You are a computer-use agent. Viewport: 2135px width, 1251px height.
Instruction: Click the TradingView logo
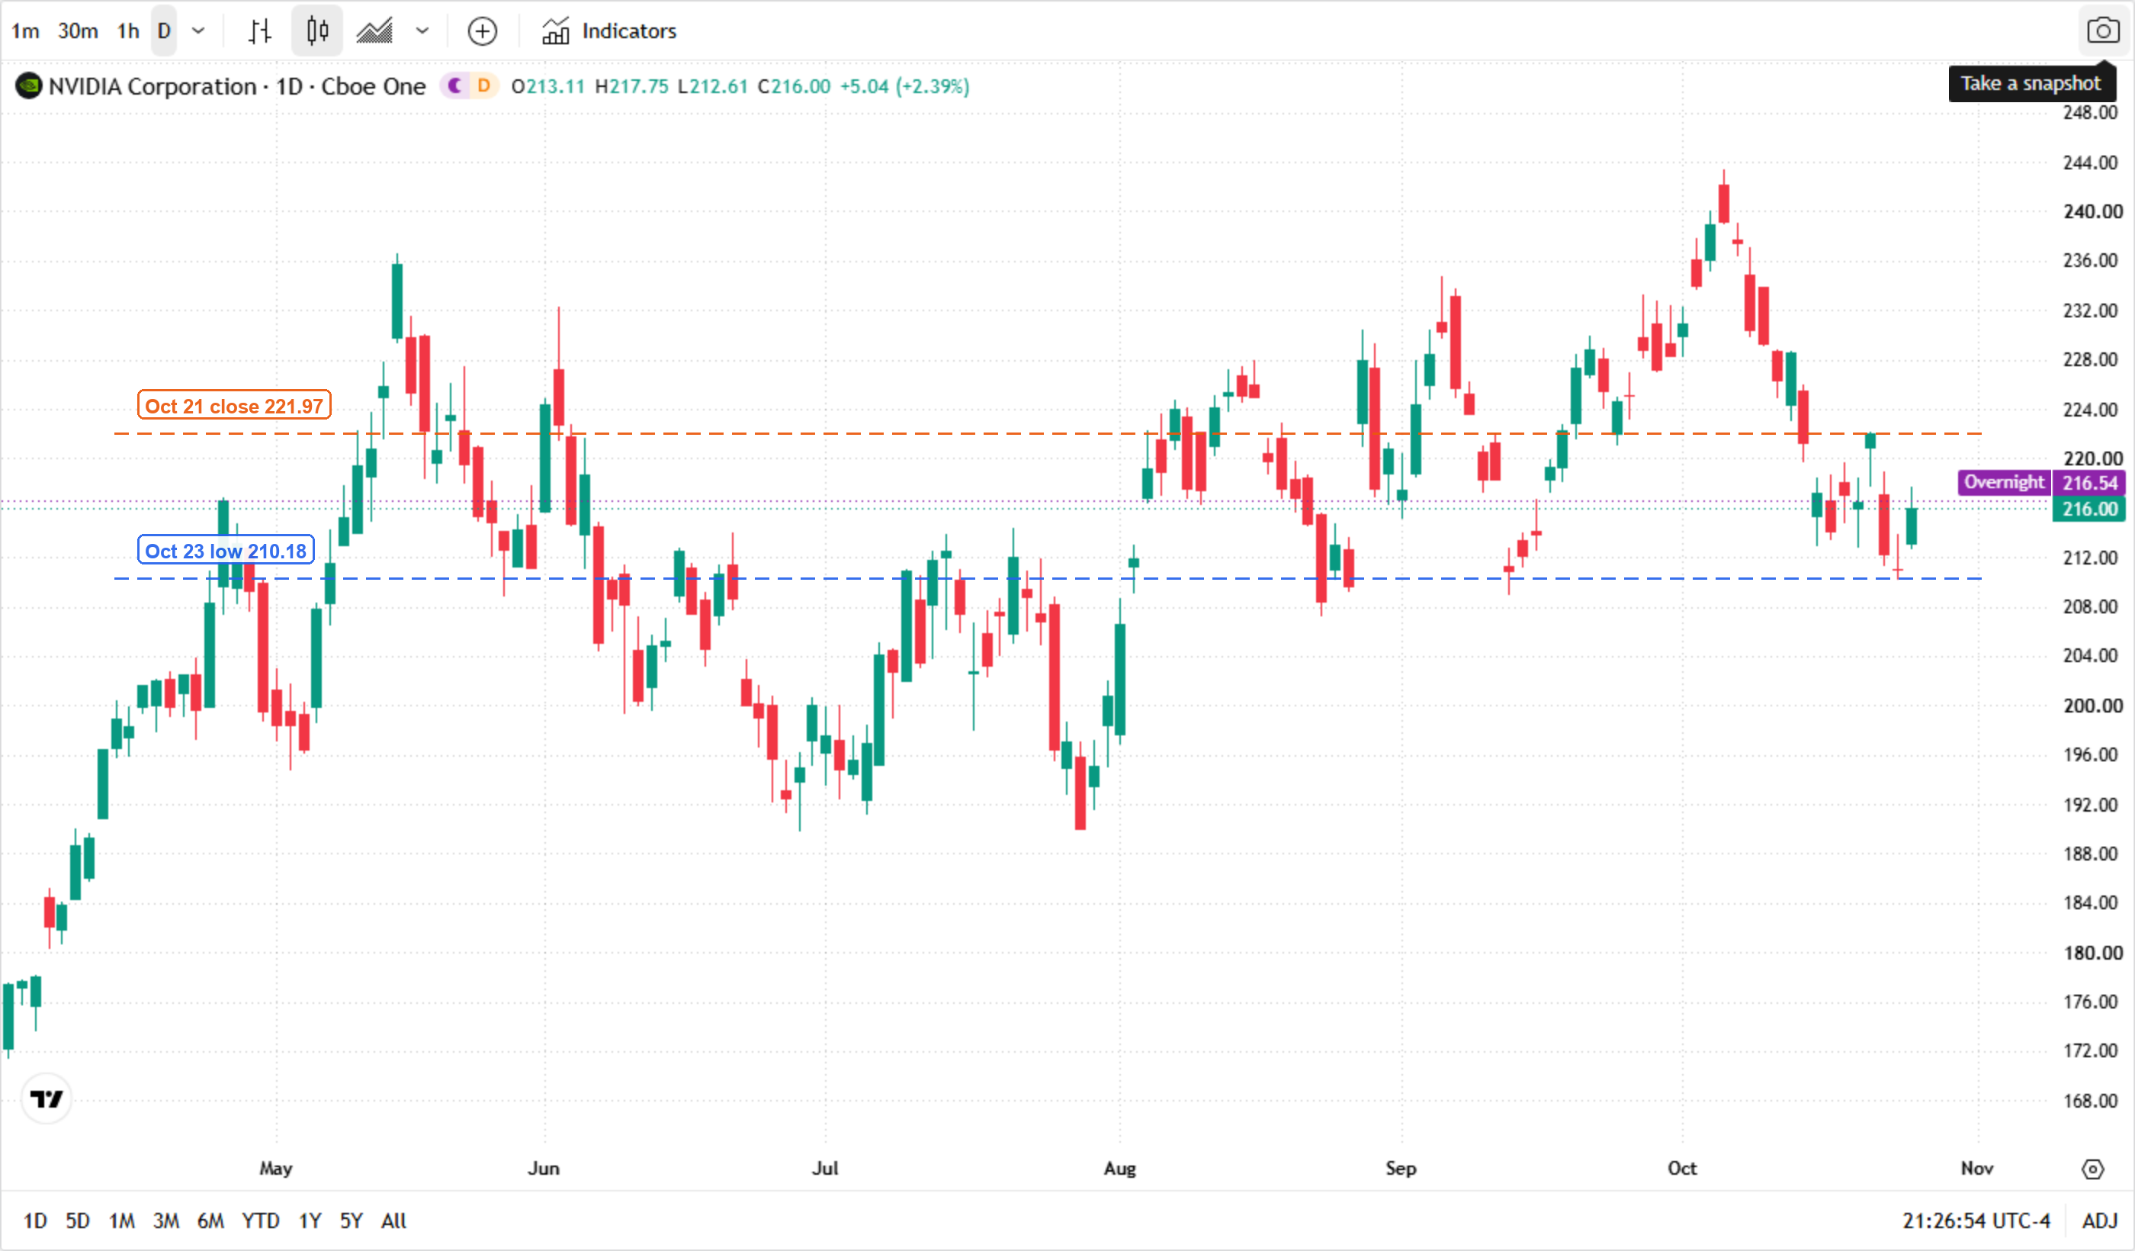pos(47,1099)
